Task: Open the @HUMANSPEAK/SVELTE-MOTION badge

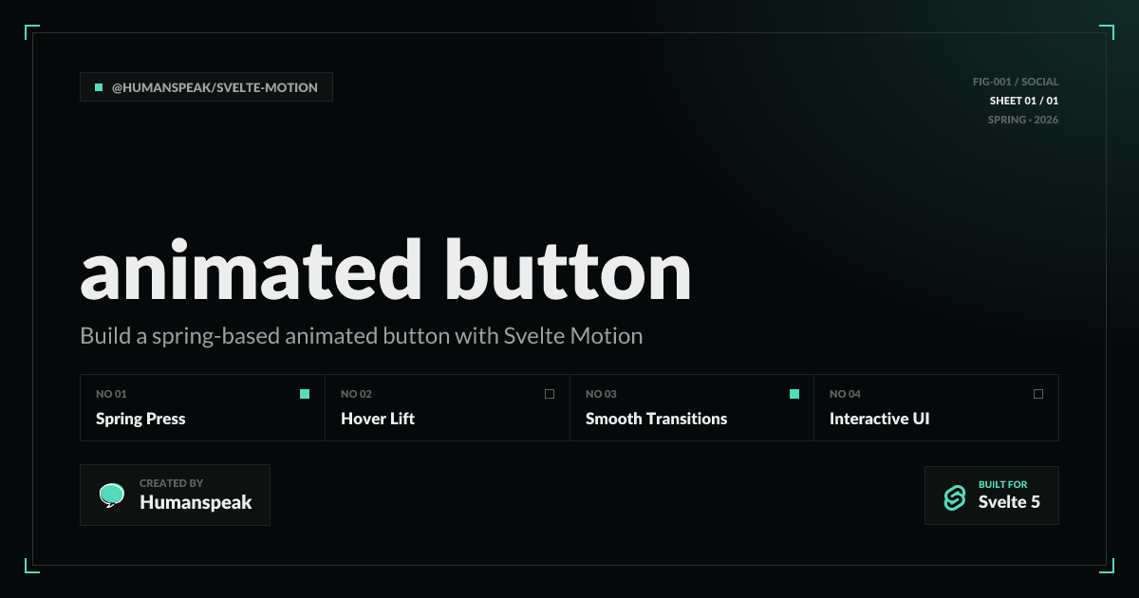Action: pos(207,87)
